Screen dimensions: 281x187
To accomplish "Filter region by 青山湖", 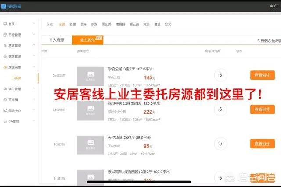I will 107,24.
